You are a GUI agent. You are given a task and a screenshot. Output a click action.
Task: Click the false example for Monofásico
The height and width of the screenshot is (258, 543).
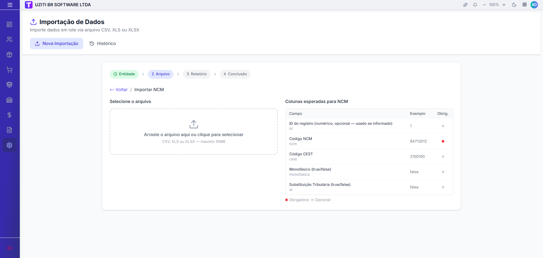(x=414, y=172)
